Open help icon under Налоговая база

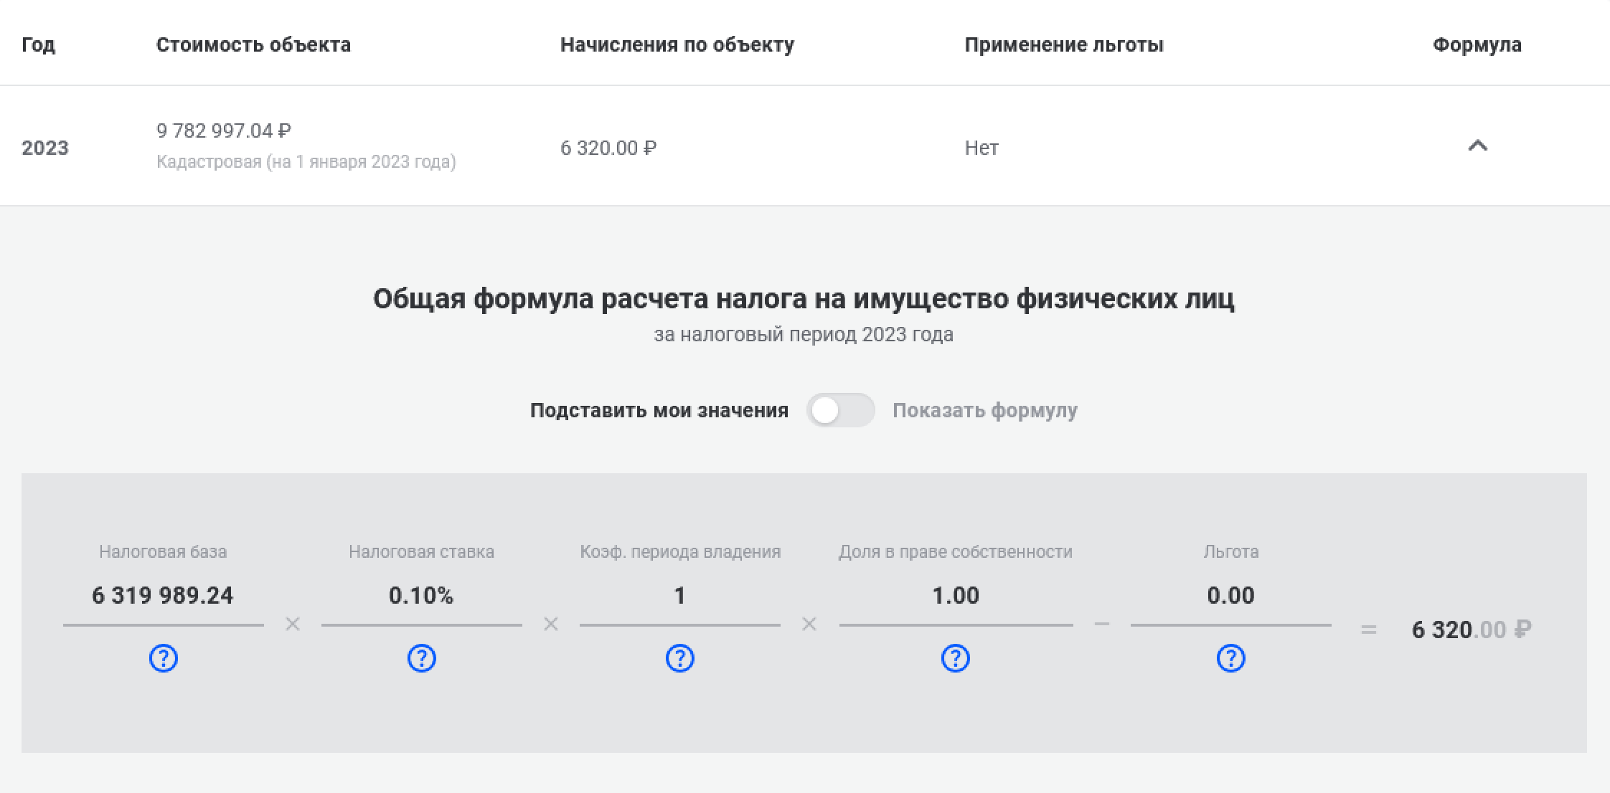tap(164, 657)
